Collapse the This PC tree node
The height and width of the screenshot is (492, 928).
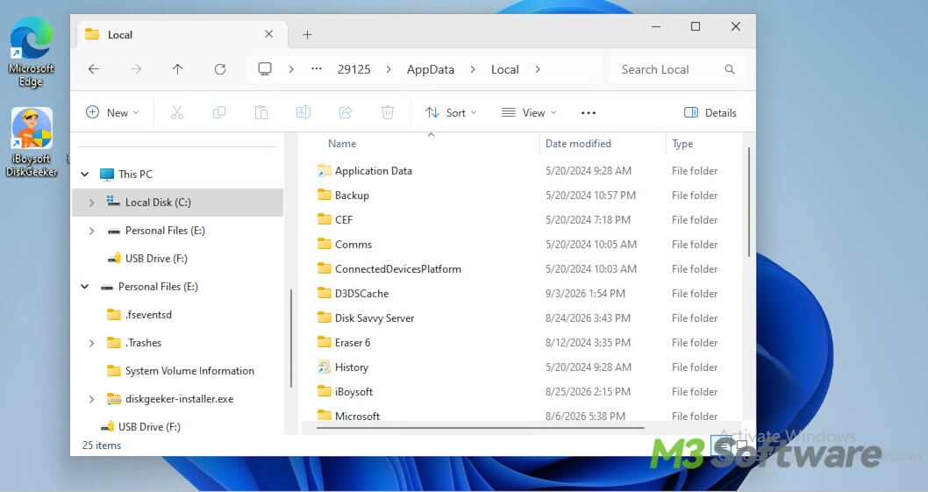click(84, 174)
